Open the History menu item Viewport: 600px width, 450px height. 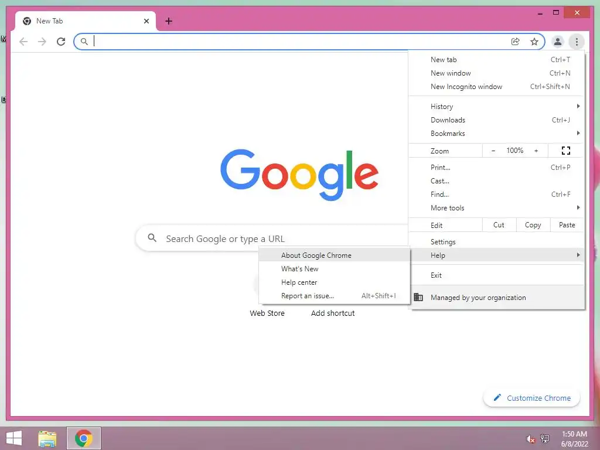click(496, 107)
